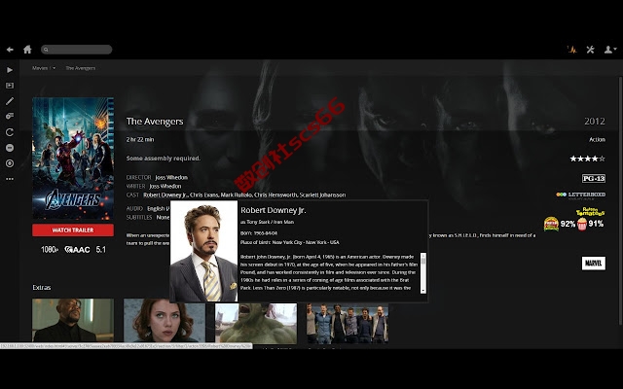Open the edit pencil icon in the sidebar

point(10,101)
